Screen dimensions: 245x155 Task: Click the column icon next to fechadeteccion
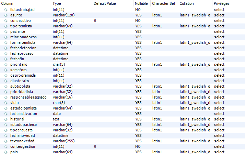(x=6, y=48)
